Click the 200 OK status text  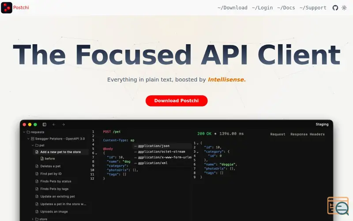click(x=204, y=133)
